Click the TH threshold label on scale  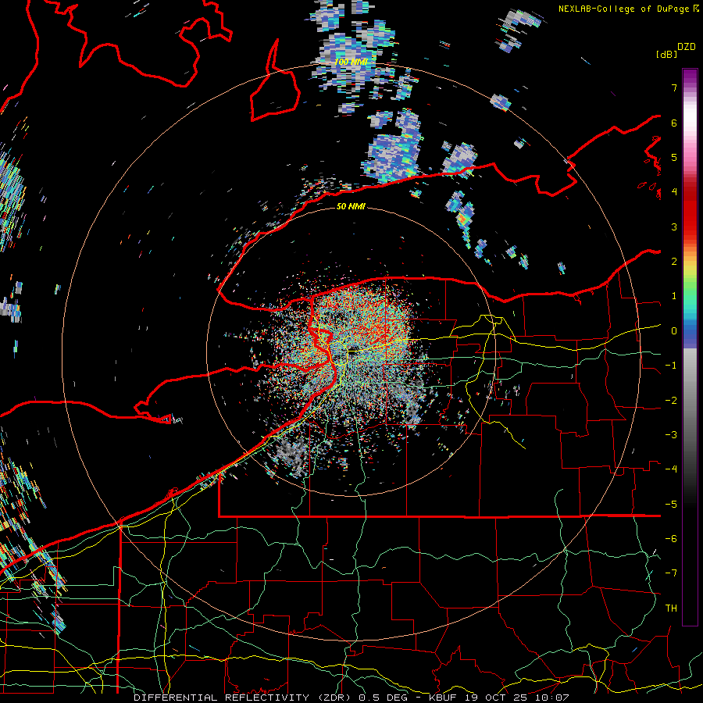coord(671,608)
